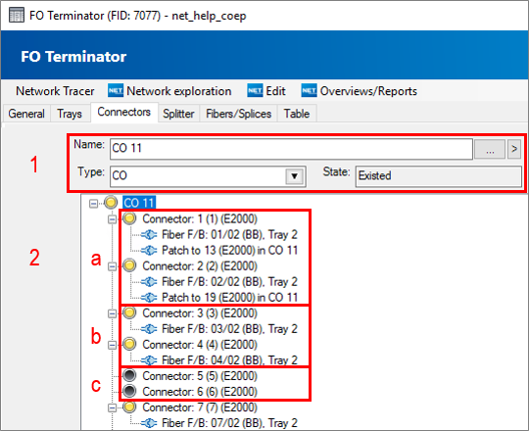This screenshot has width=529, height=431.
Task: Click the NET icon next to Overviews/Reports
Action: coord(309,91)
